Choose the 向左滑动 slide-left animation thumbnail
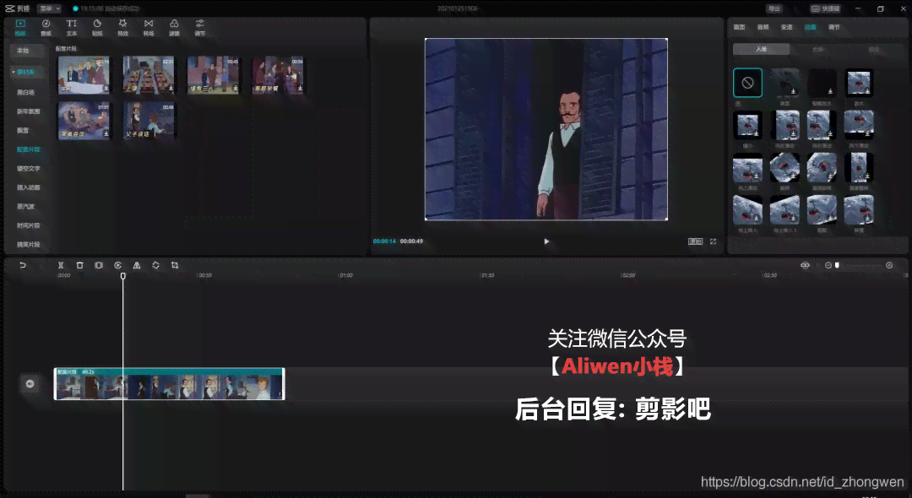The height and width of the screenshot is (498, 912). coord(784,125)
